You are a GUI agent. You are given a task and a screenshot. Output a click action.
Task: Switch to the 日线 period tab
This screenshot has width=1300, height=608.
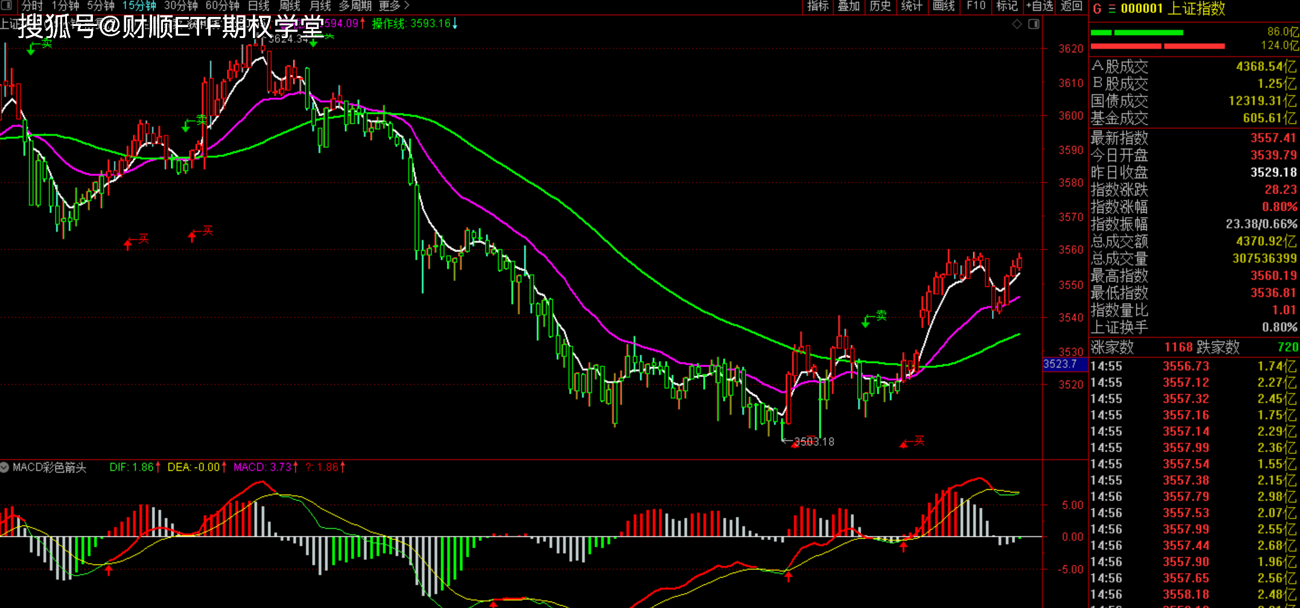click(x=259, y=6)
